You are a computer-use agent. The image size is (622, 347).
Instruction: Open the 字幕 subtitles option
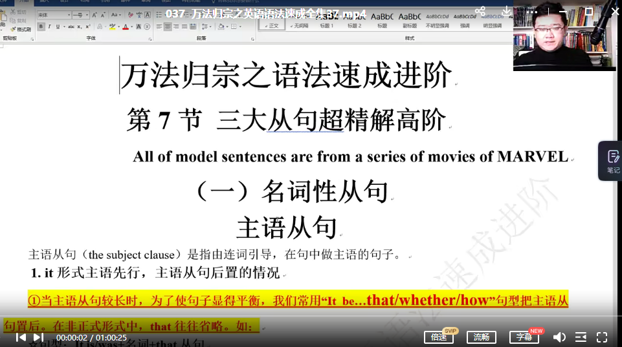524,337
